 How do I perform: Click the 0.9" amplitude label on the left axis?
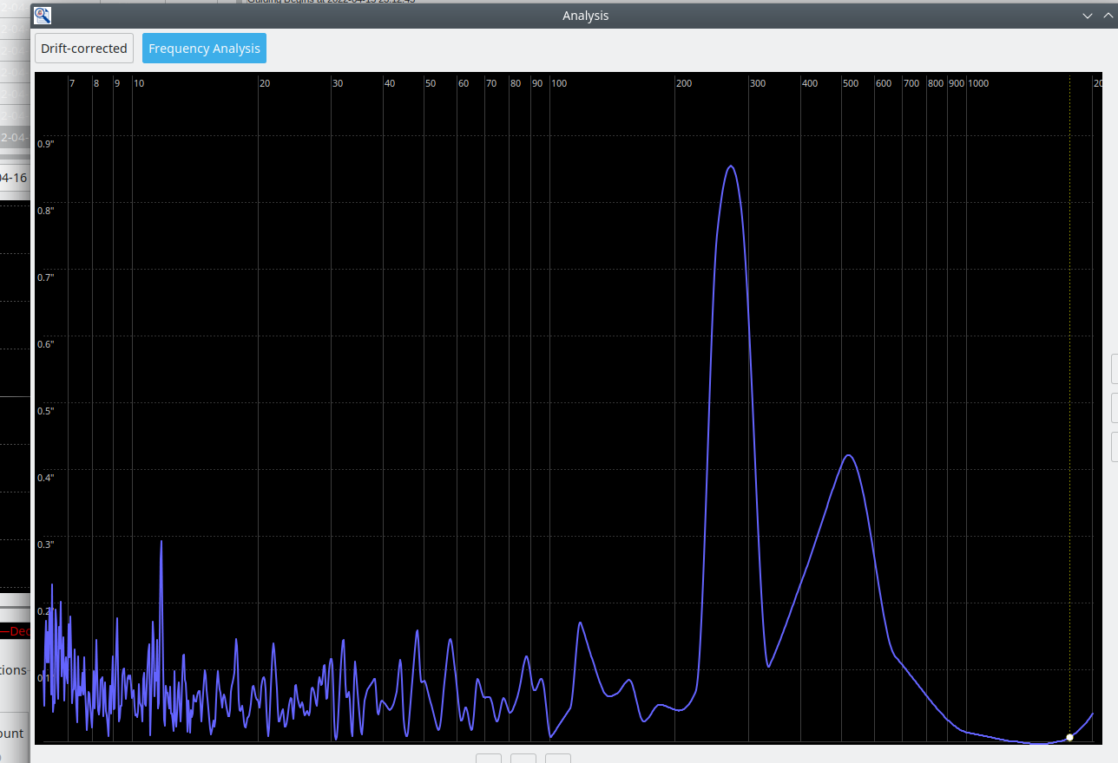click(45, 144)
